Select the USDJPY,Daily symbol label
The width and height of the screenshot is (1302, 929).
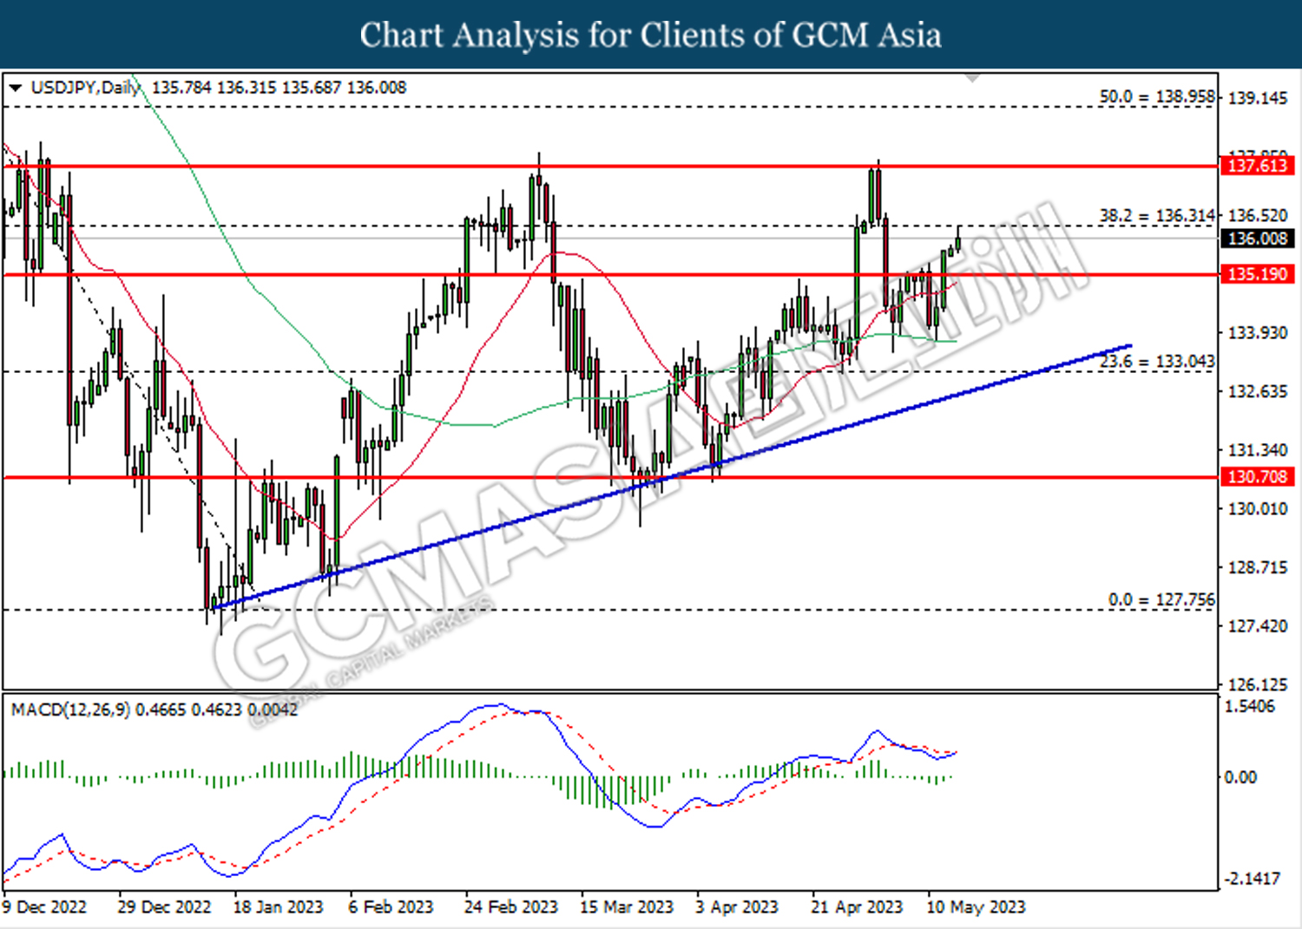coord(85,88)
